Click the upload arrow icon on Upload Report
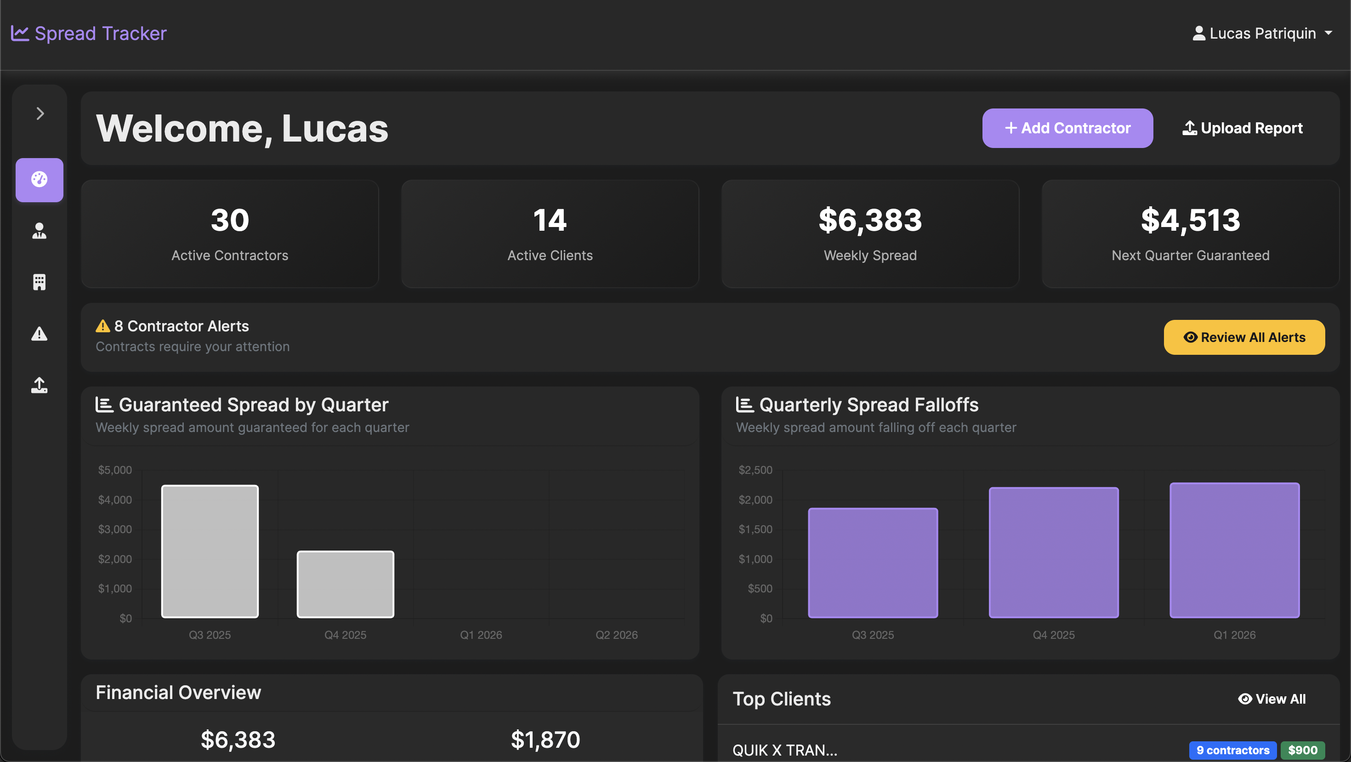 1189,128
